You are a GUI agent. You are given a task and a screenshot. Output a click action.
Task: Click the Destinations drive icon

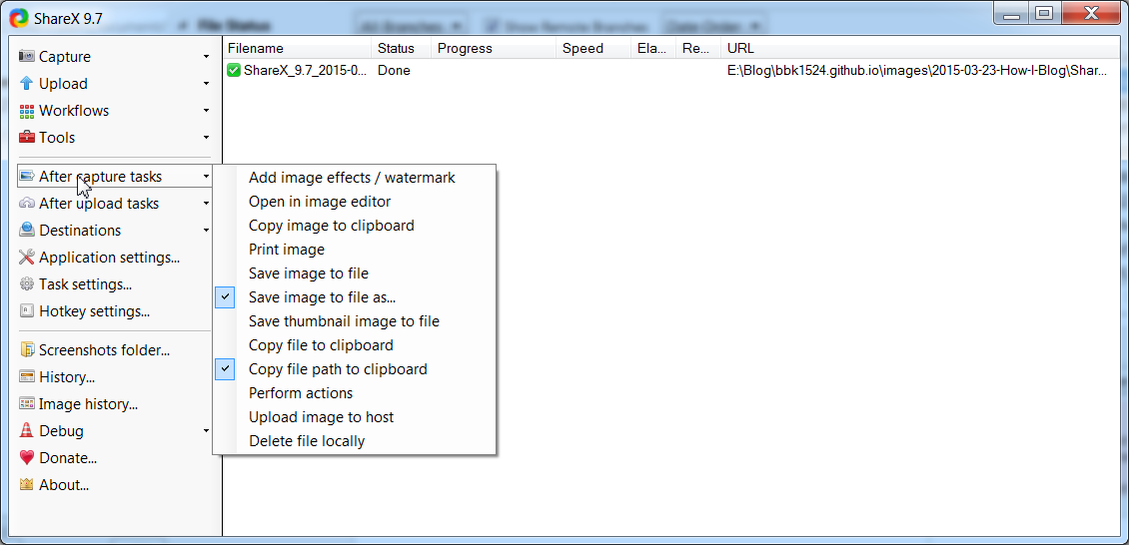[27, 231]
